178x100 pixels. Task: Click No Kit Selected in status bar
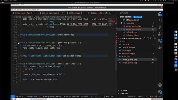tap(71, 96)
